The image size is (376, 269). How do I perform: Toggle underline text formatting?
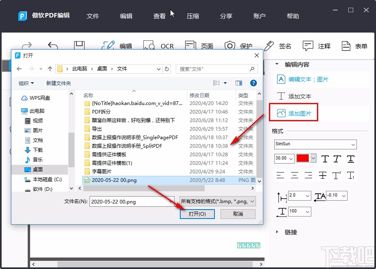click(x=350, y=160)
